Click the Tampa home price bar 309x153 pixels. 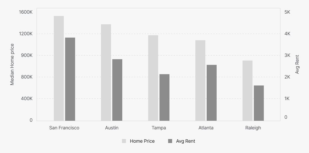tap(153, 78)
